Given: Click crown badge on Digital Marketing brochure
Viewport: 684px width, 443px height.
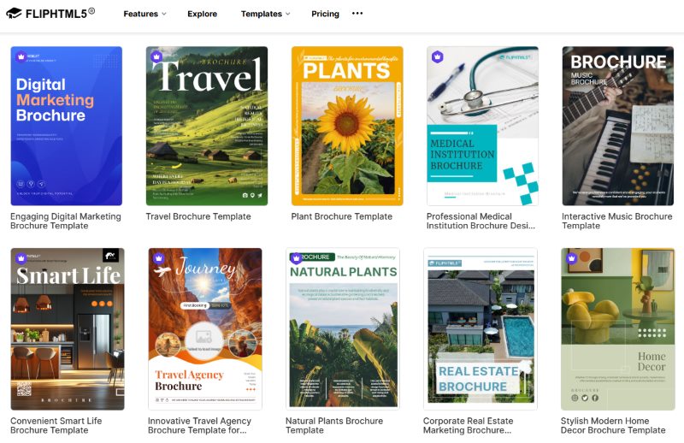Looking at the screenshot, I should point(22,57).
